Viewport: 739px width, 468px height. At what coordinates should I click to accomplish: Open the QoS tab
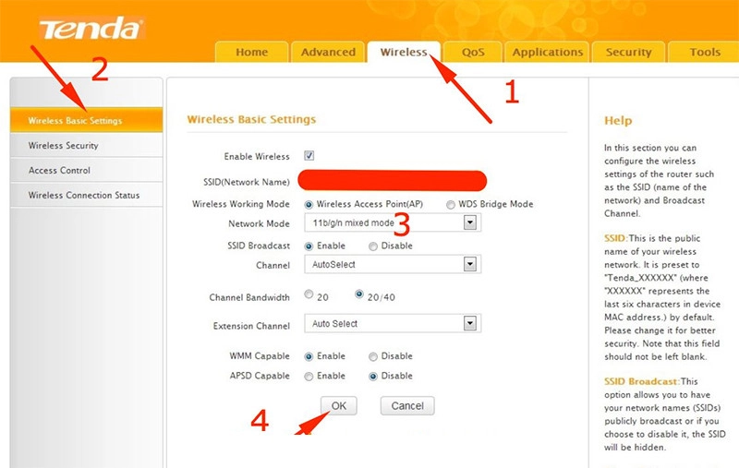[x=472, y=53]
